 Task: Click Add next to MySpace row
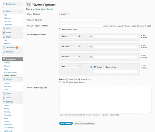(143, 55)
